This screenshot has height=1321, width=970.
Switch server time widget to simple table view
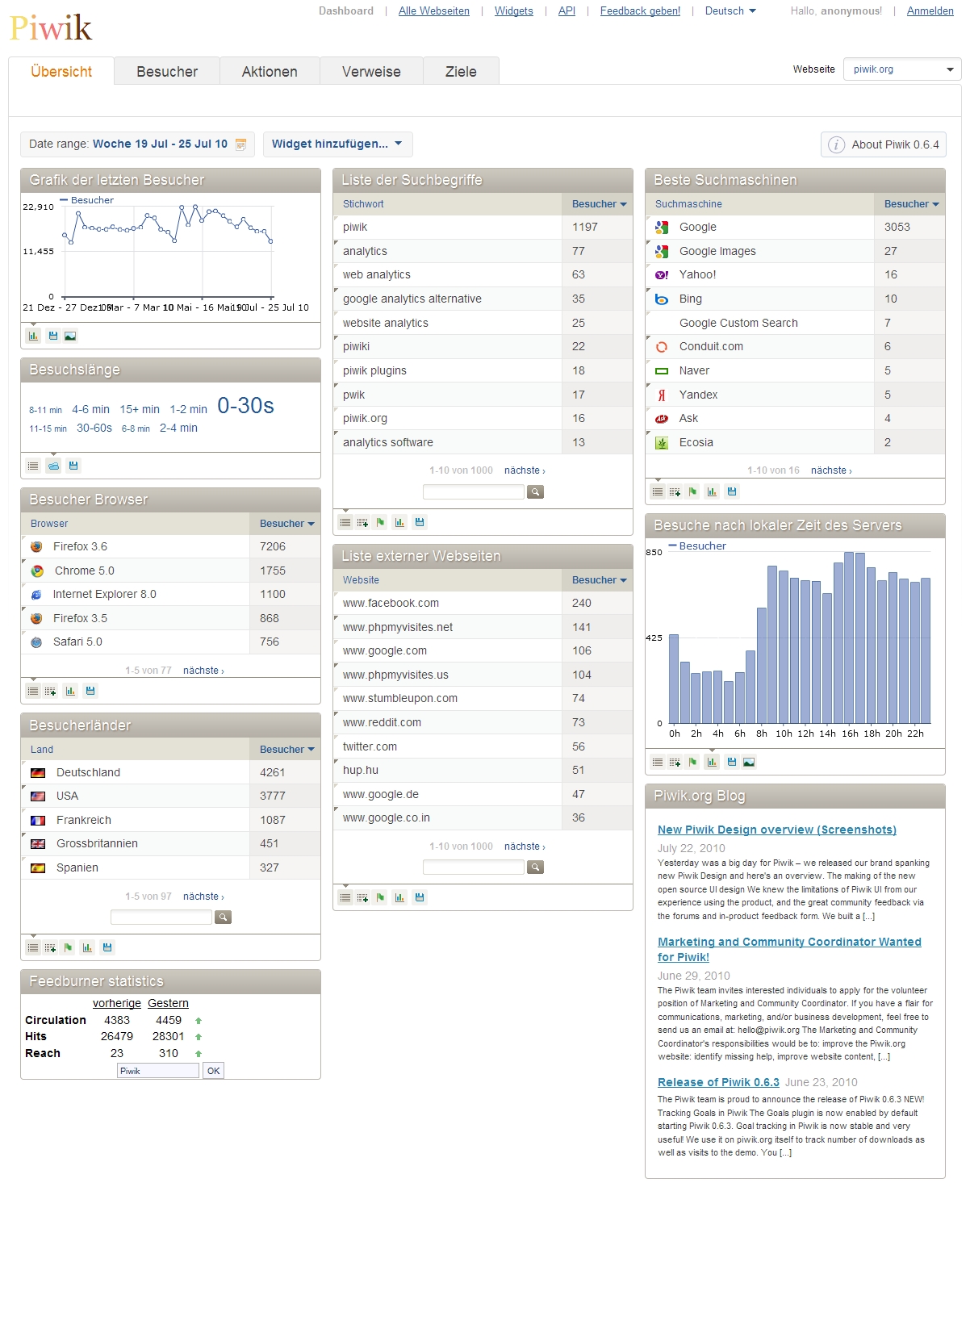click(658, 762)
